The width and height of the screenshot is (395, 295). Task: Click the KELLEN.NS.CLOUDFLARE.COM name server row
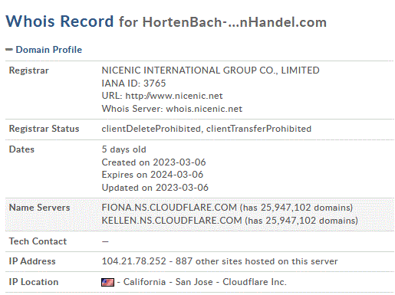click(x=229, y=220)
